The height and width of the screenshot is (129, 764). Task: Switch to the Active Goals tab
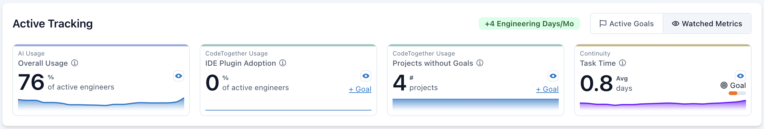[627, 24]
